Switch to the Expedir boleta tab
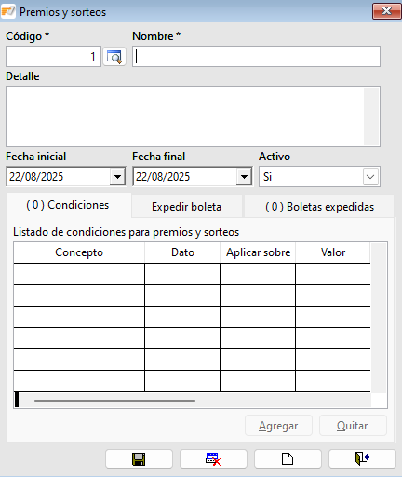This screenshot has width=402, height=477. pyautogui.click(x=186, y=207)
